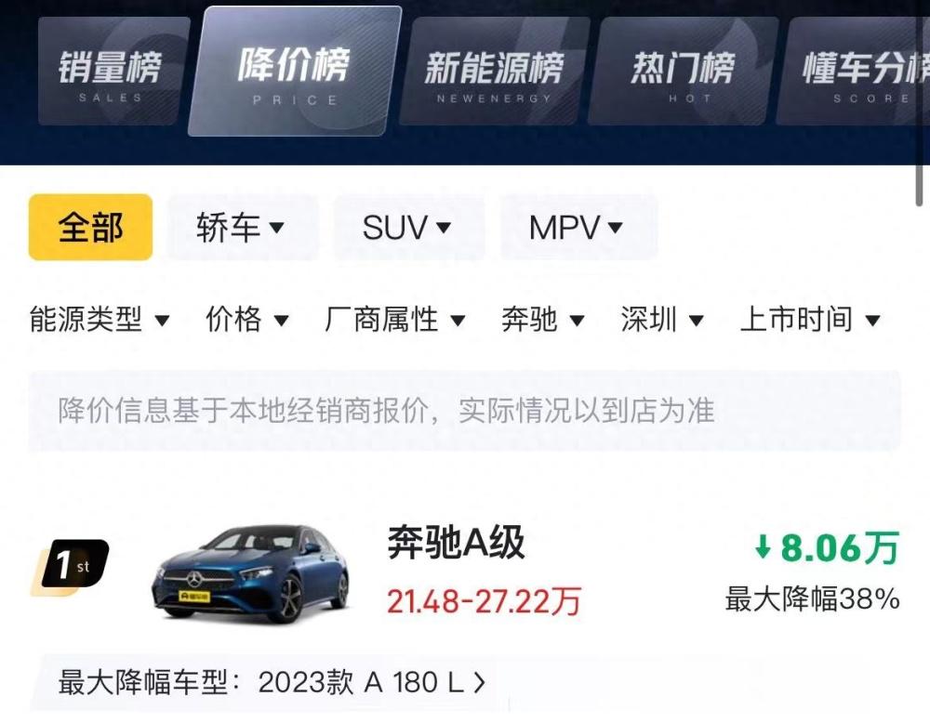Image resolution: width=930 pixels, height=723 pixels.
Task: Open the 热门榜 Hot ranking tab
Action: pyautogui.click(x=683, y=72)
